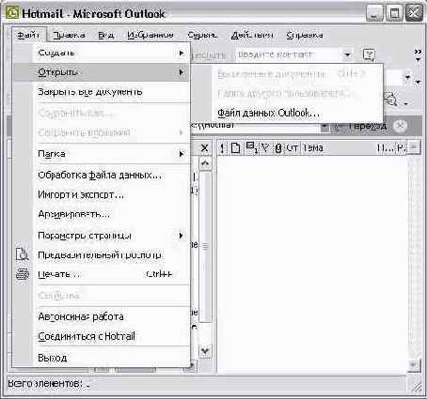Viewport: 427px width, 399px height.
Task: Open the dropdown arrow beside Find icon
Action: [x=406, y=103]
